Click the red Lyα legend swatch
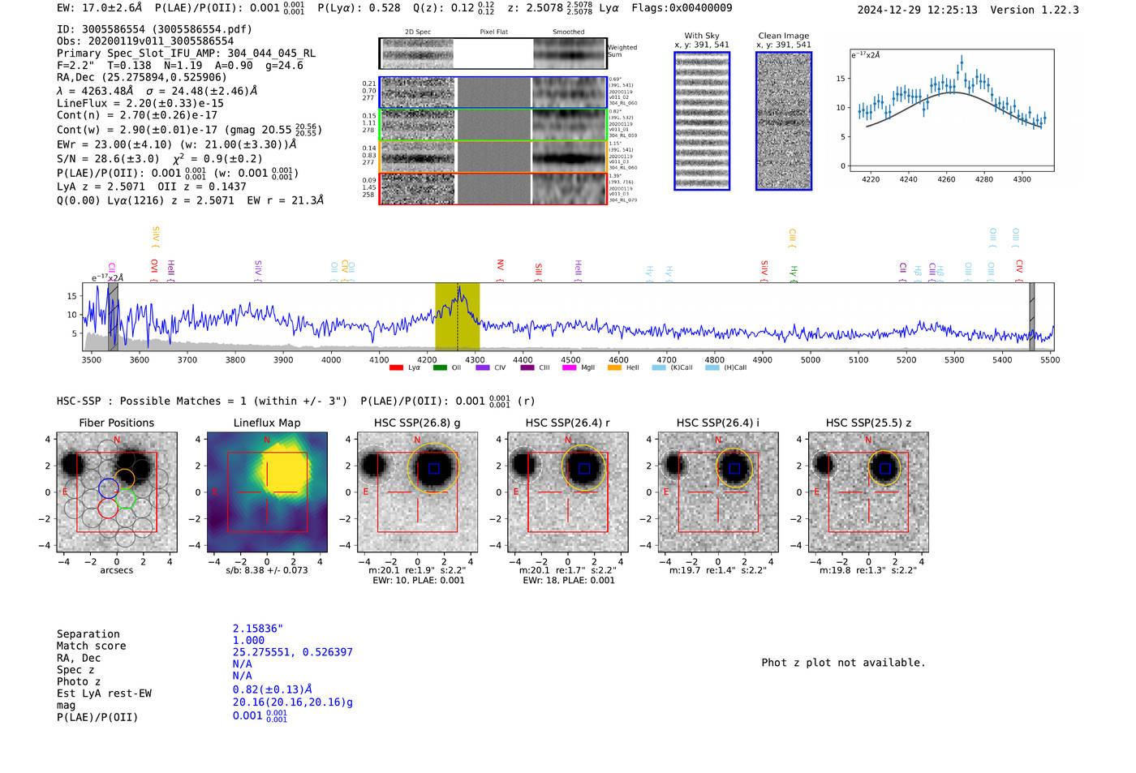 click(x=396, y=367)
